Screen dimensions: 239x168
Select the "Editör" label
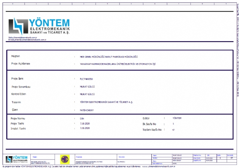click(146, 118)
